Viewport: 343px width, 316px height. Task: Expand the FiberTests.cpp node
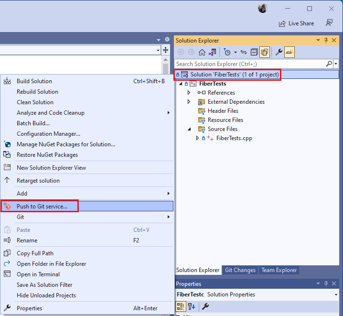point(197,138)
